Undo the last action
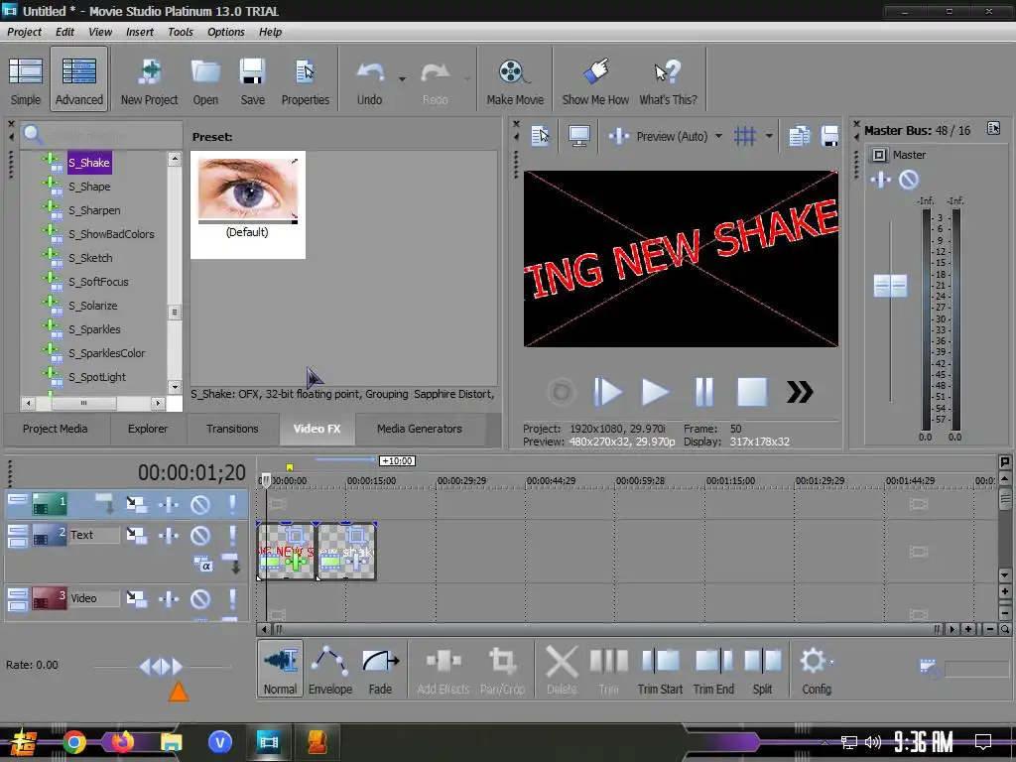 (x=369, y=81)
